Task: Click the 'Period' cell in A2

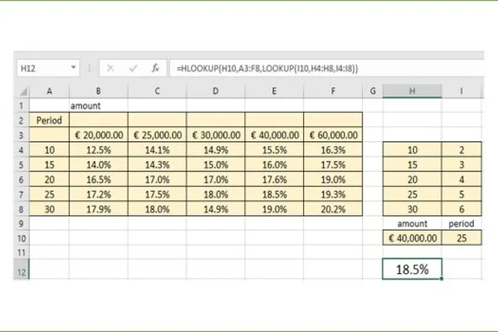Action: tap(49, 120)
